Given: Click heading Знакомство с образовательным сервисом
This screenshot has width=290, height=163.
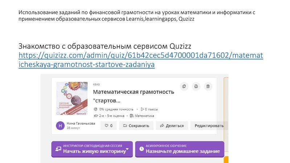Looking at the screenshot, I should point(105,46).
